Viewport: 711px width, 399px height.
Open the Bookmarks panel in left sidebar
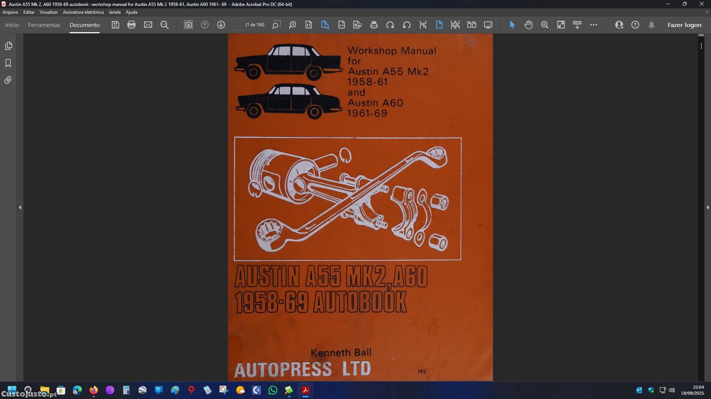click(8, 63)
